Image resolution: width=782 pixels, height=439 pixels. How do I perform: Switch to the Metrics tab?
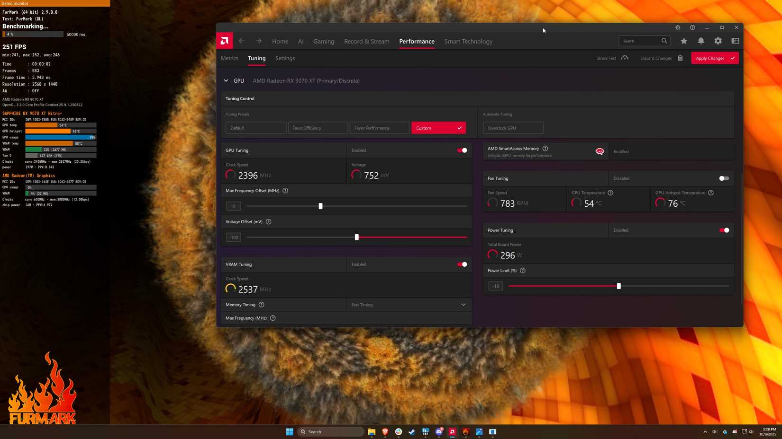(x=229, y=58)
